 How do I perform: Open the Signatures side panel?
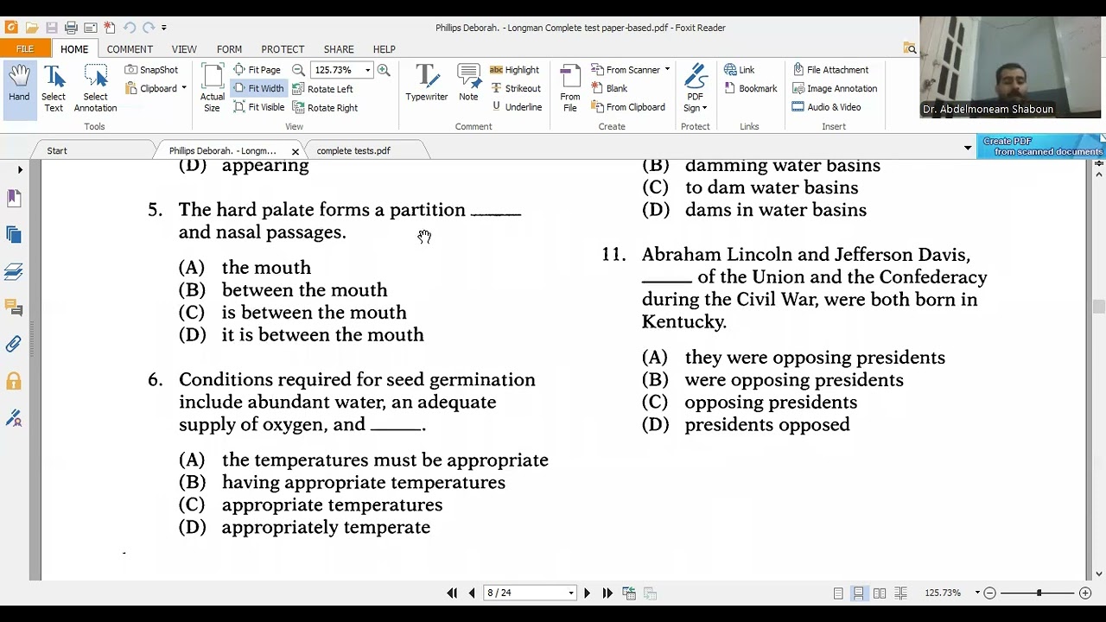(x=14, y=418)
